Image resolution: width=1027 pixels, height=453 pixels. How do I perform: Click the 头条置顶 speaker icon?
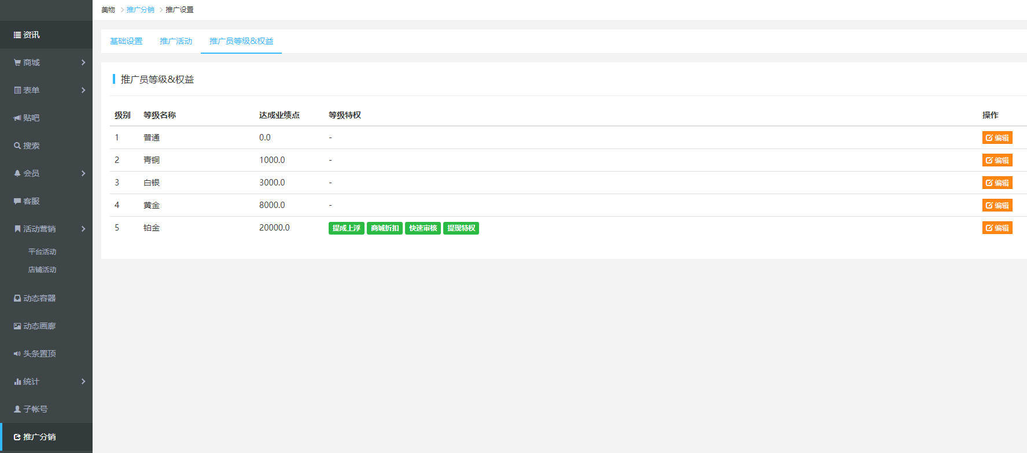(x=17, y=354)
